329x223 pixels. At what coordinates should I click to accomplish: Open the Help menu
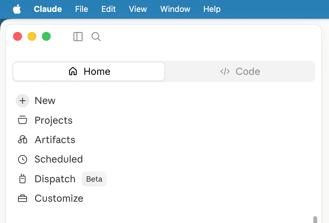[212, 9]
